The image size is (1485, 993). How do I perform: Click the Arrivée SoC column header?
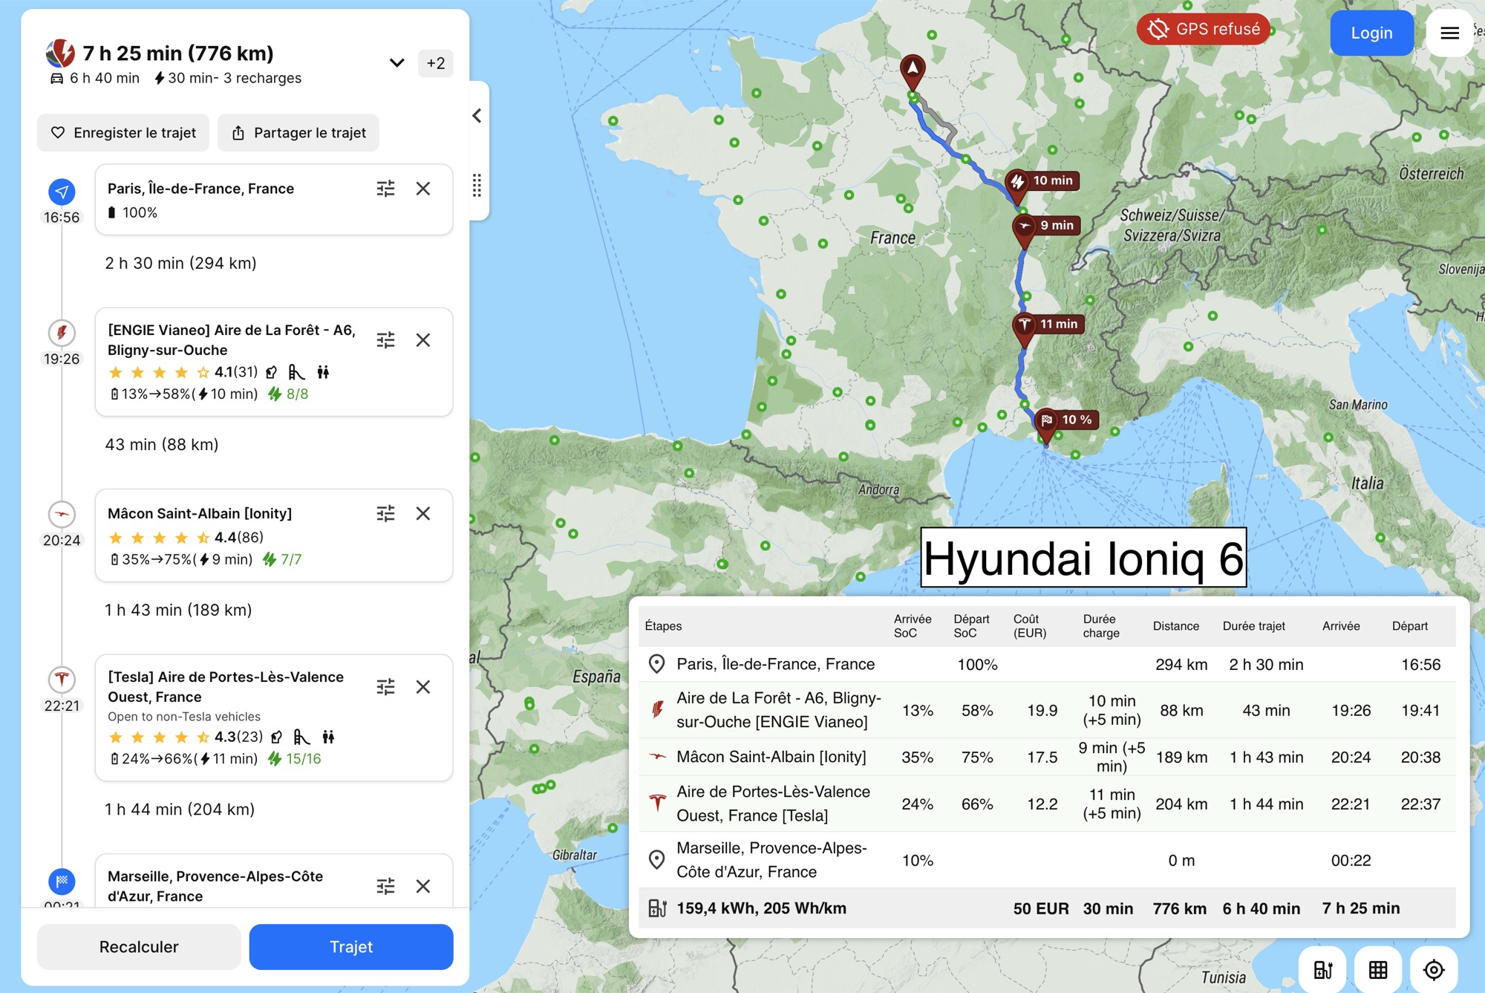click(913, 626)
